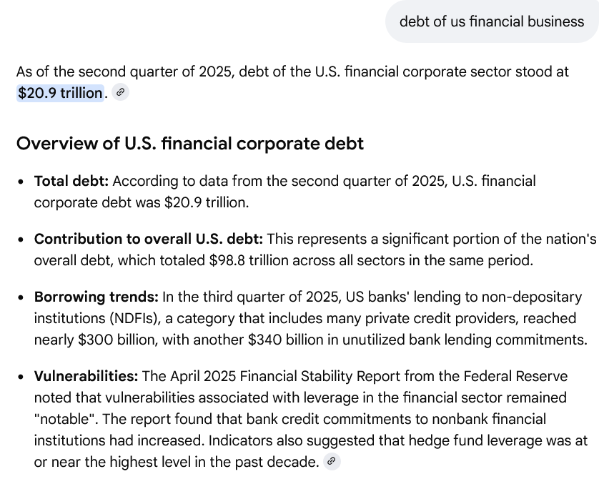
Task: Select the highlighted "$20.9 trillion" text
Action: [60, 93]
